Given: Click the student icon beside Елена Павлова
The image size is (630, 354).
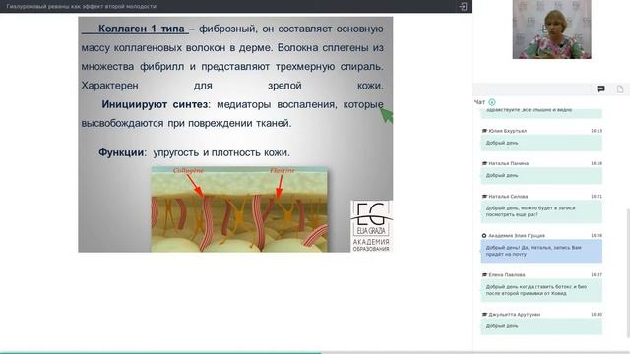Looking at the screenshot, I should 484,275.
